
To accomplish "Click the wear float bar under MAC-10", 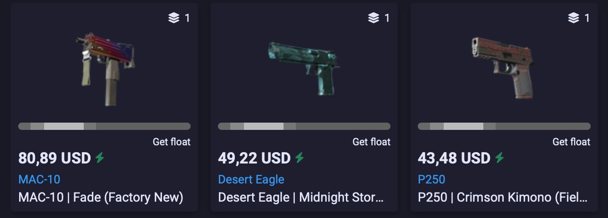I will pyautogui.click(x=104, y=126).
